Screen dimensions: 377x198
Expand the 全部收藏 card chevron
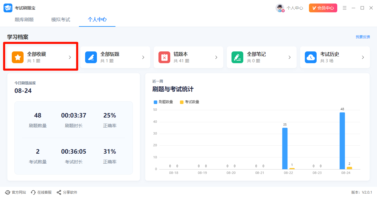pos(70,57)
